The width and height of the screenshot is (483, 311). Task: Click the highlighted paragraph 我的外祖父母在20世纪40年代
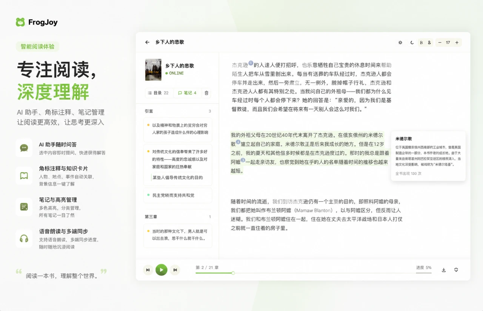point(310,153)
